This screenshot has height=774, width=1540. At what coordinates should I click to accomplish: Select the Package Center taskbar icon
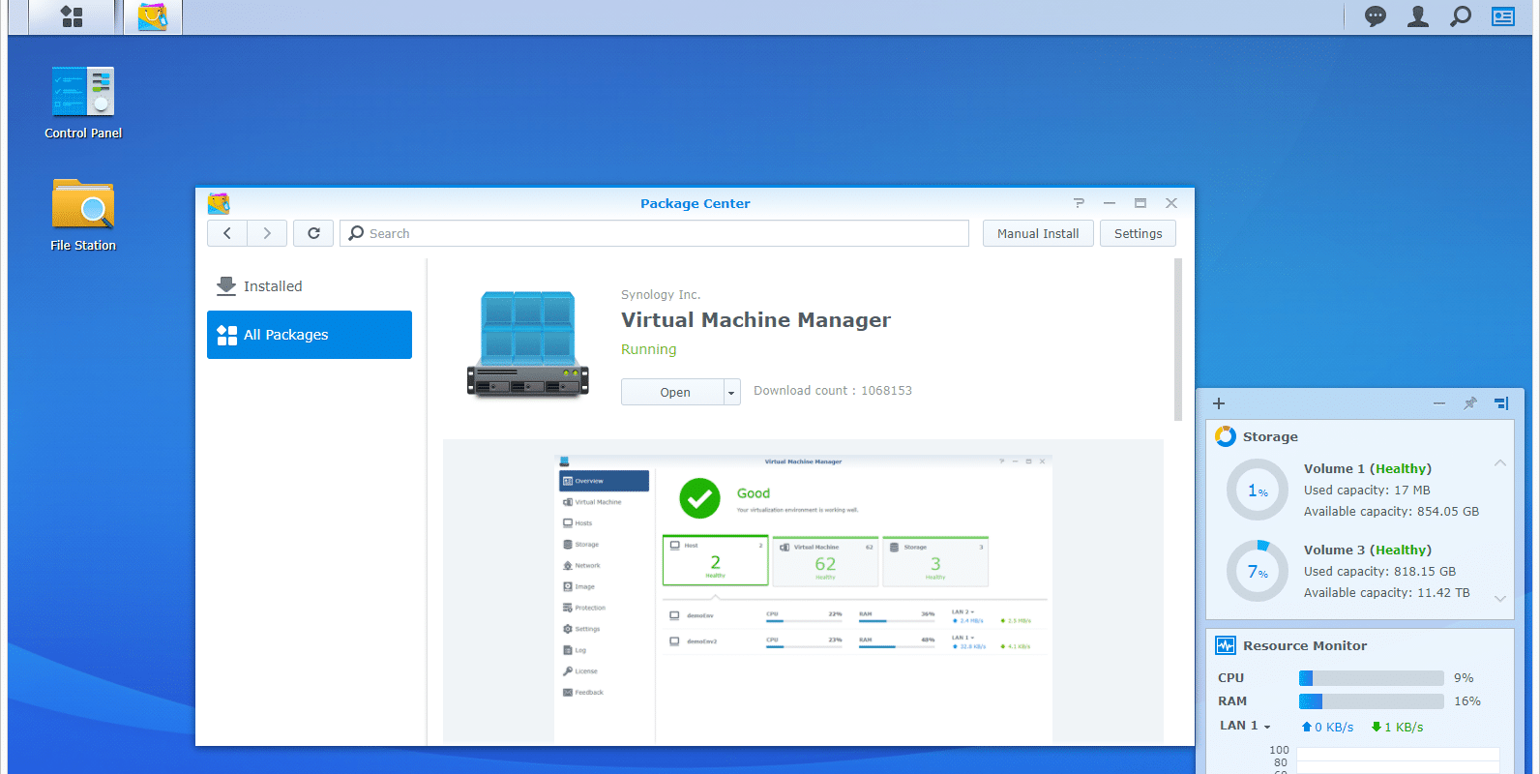[153, 16]
